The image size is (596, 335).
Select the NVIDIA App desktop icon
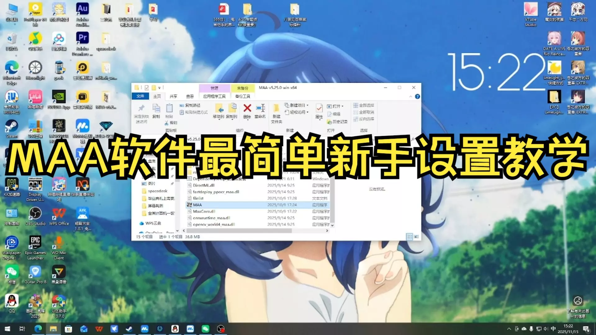click(59, 99)
